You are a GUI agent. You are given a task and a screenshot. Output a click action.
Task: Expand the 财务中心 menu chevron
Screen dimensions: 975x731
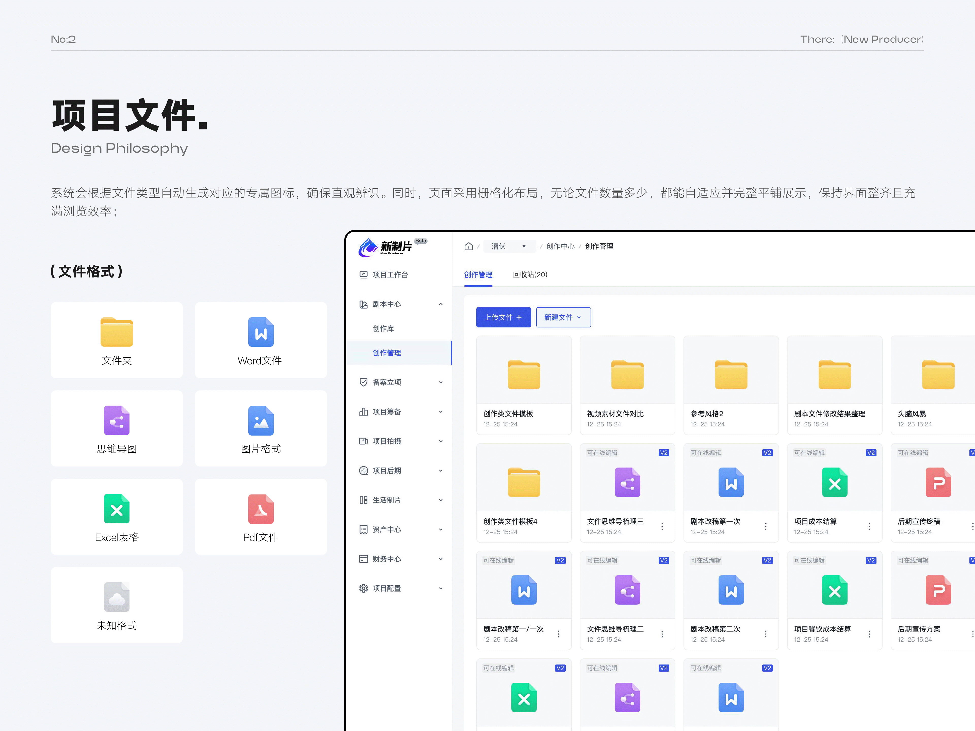[x=440, y=559]
